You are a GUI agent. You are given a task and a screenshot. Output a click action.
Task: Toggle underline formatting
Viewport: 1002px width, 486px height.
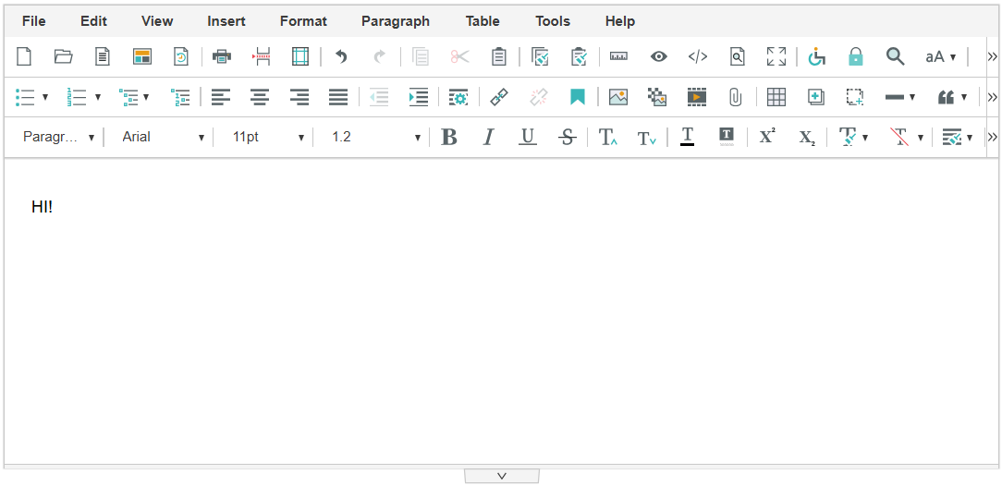527,137
